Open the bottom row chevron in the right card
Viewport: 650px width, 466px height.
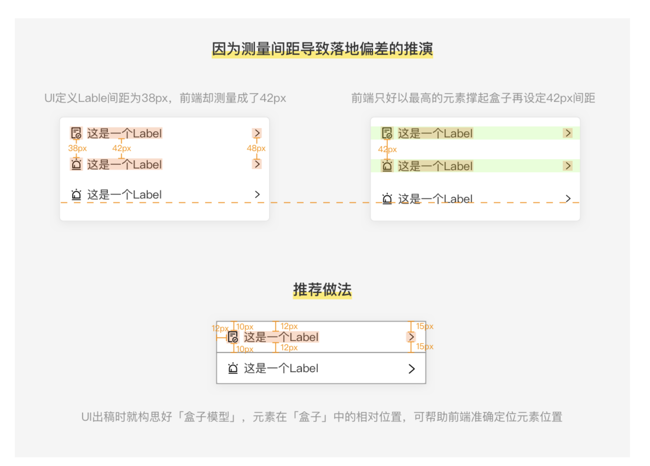pyautogui.click(x=568, y=199)
